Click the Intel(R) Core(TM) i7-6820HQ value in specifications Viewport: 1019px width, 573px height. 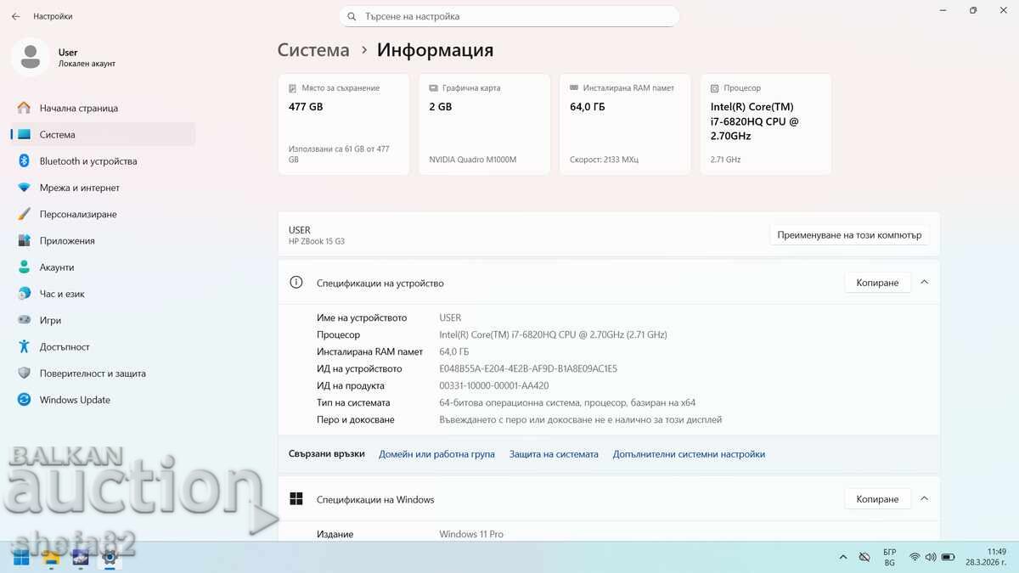553,334
